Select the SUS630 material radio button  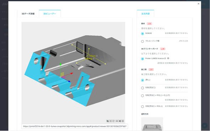click(x=142, y=33)
